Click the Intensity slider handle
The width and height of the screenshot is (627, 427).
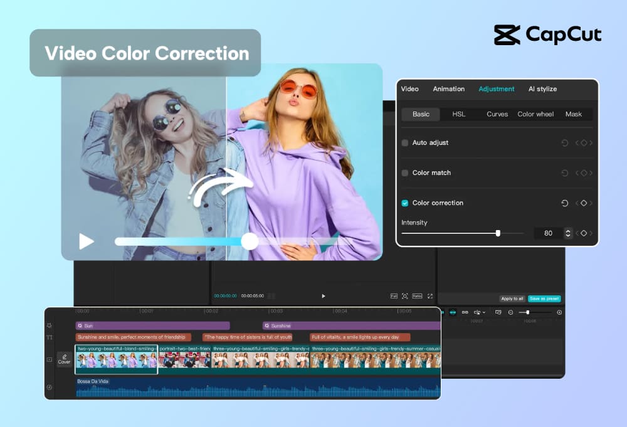(x=498, y=233)
